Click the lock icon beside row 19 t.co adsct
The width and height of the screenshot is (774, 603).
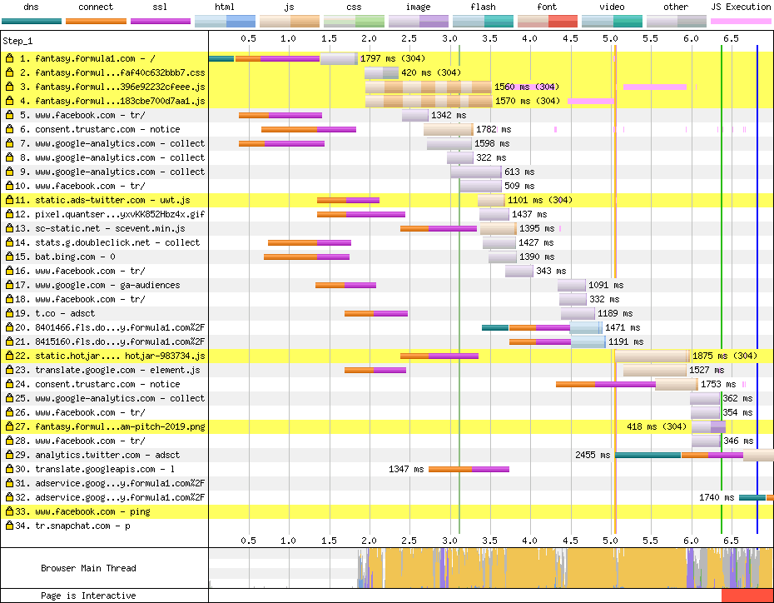[9, 314]
